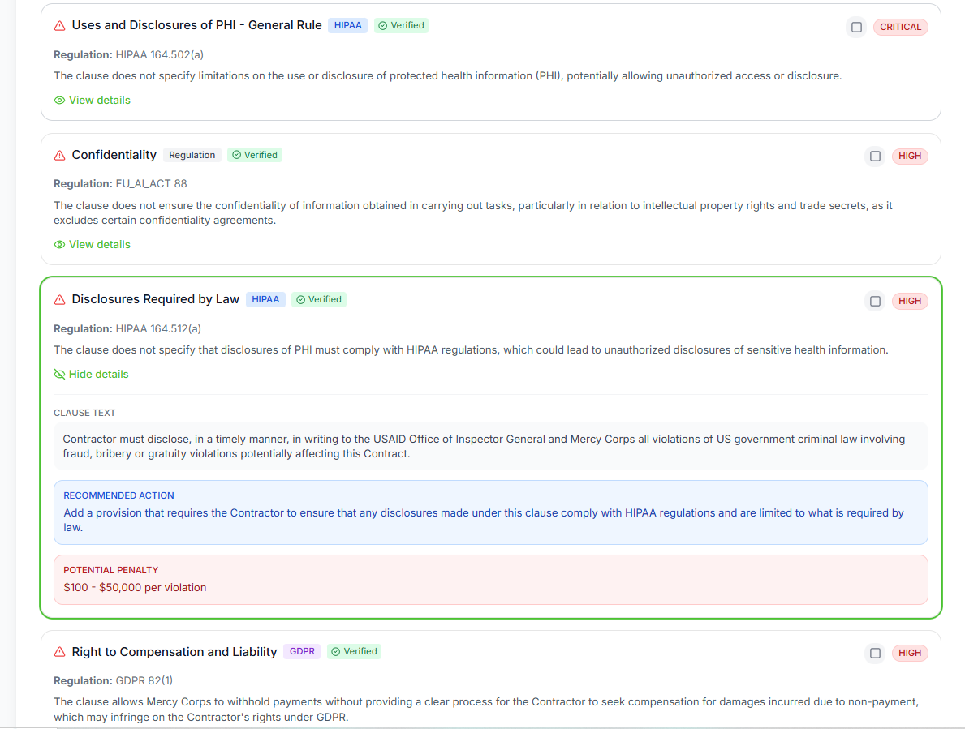The image size is (965, 729).
Task: Click the Verified badge on Disclosures Required by Law
Action: pos(319,299)
